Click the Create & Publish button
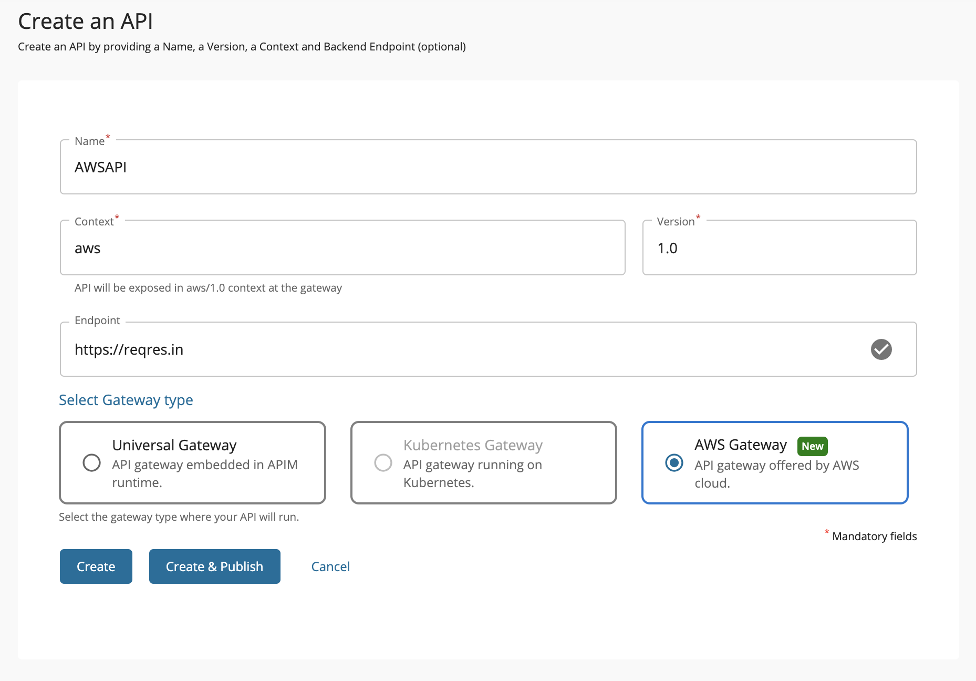 pos(214,566)
